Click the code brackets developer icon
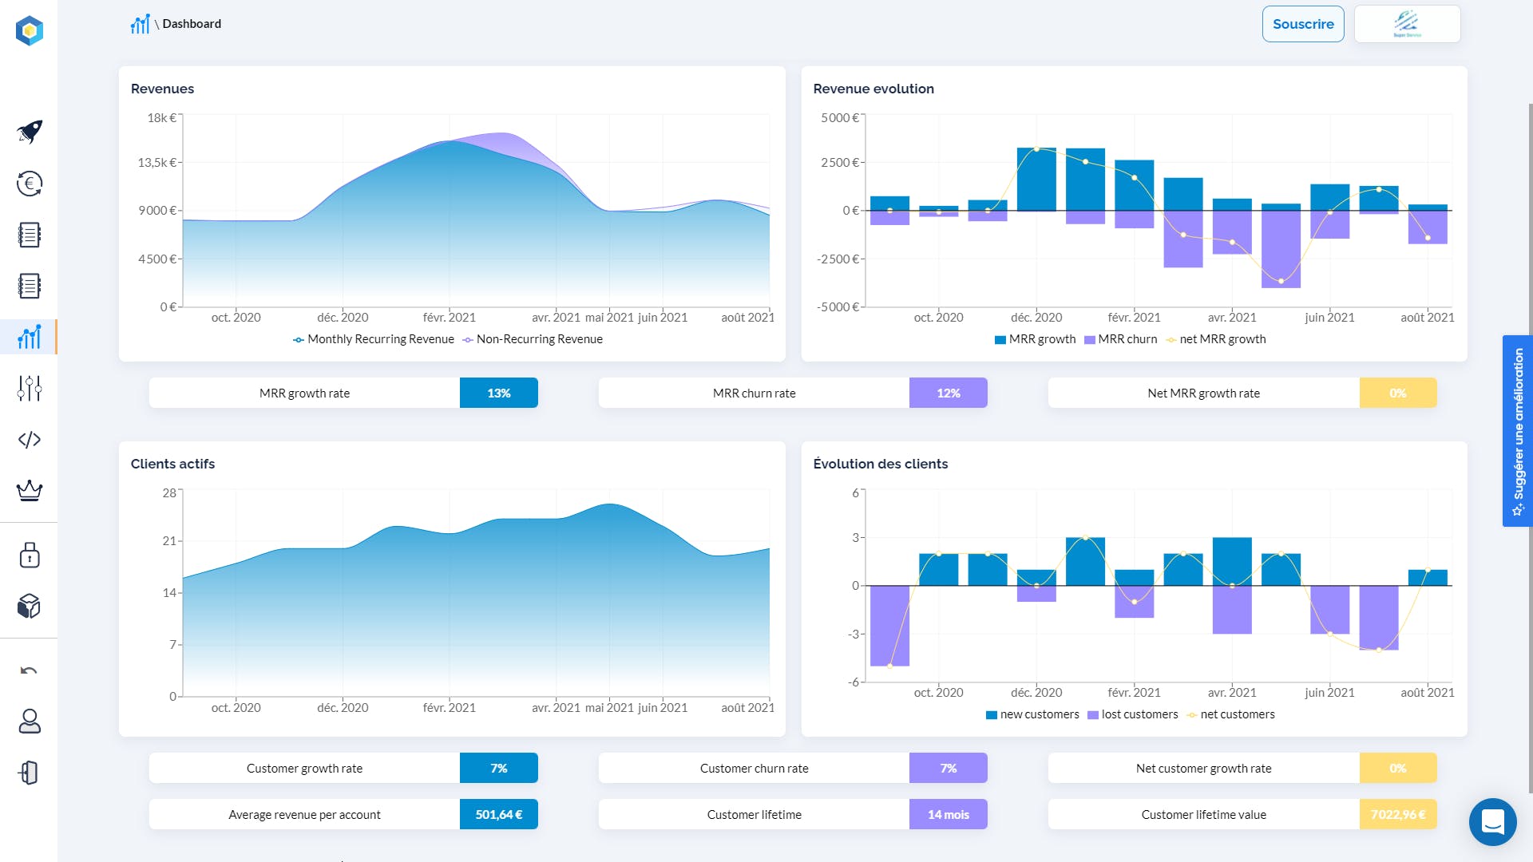The width and height of the screenshot is (1533, 862). pos(30,440)
